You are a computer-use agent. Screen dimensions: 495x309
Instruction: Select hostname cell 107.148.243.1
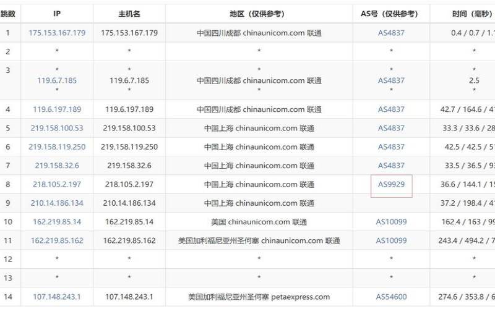pyautogui.click(x=129, y=297)
